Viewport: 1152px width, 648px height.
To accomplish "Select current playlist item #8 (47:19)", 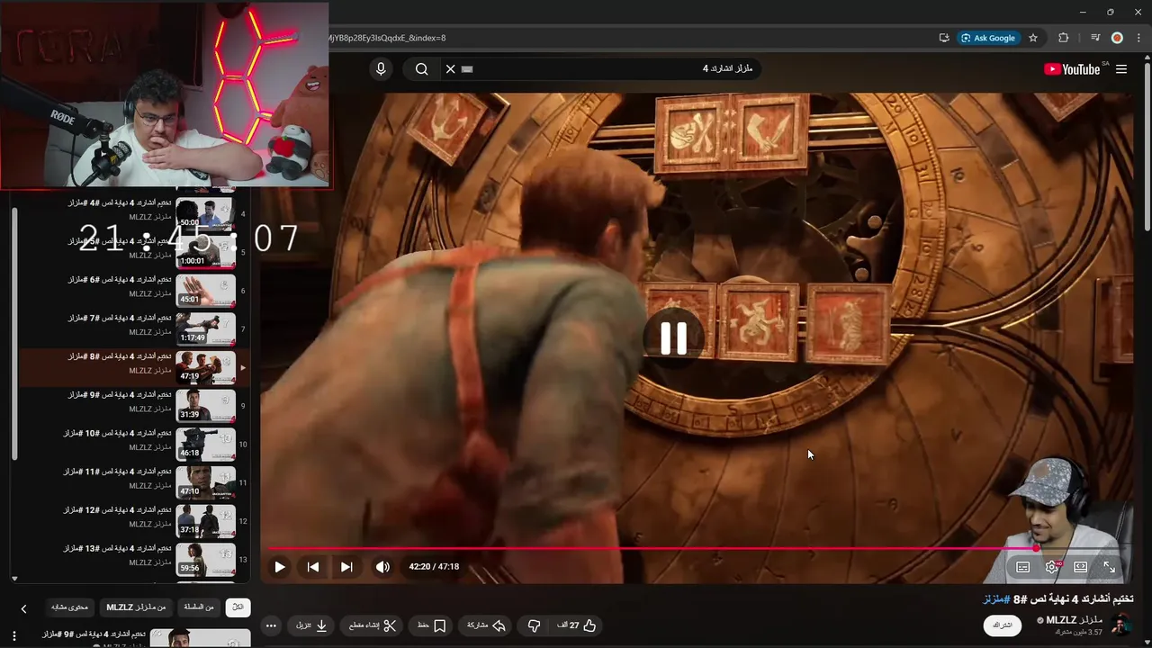I will 133,368.
